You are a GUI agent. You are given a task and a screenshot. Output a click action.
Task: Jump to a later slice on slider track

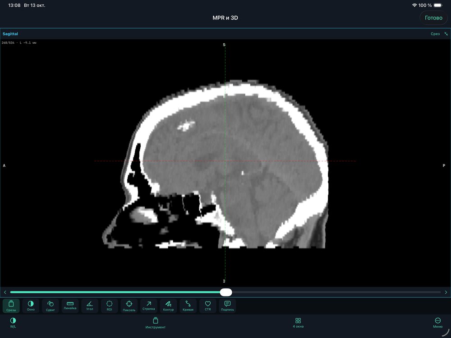point(336,292)
